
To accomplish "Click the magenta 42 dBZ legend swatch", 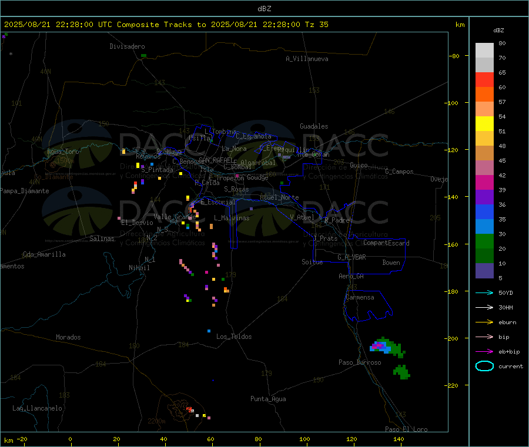I will click(x=484, y=182).
